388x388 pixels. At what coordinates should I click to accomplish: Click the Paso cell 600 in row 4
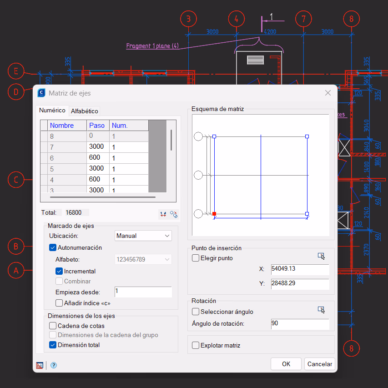click(98, 180)
